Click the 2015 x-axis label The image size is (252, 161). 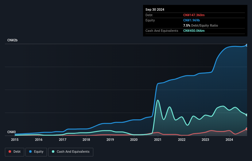[x=15, y=140]
